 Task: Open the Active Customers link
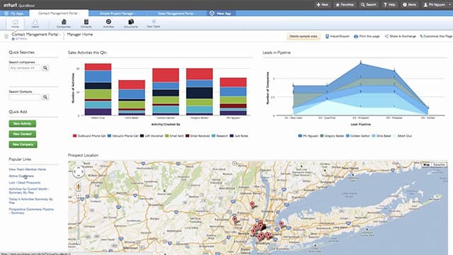coord(21,176)
